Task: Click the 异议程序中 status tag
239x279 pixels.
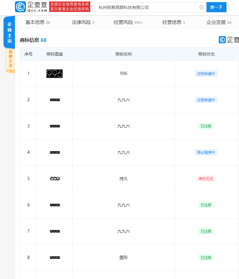Action: [x=206, y=152]
